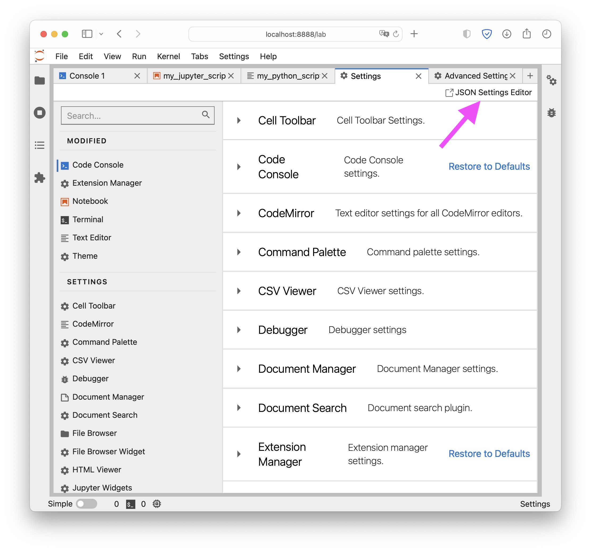This screenshot has height=551, width=591.
Task: Show the Table of Contents panel
Action: pos(40,145)
